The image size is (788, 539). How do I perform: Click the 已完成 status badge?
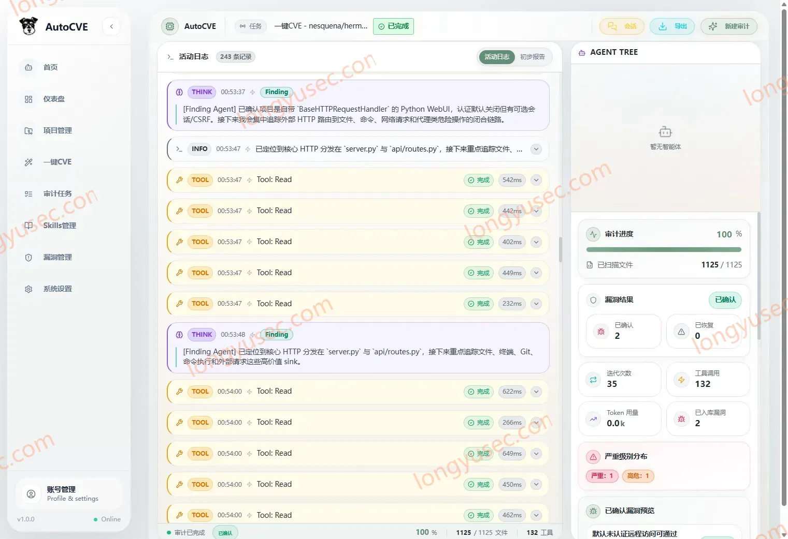(x=393, y=26)
